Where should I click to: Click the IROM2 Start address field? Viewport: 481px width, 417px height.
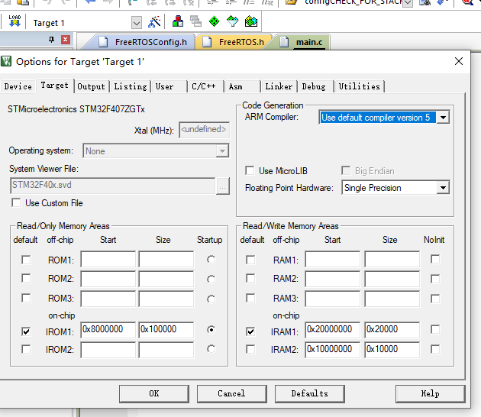click(x=108, y=350)
